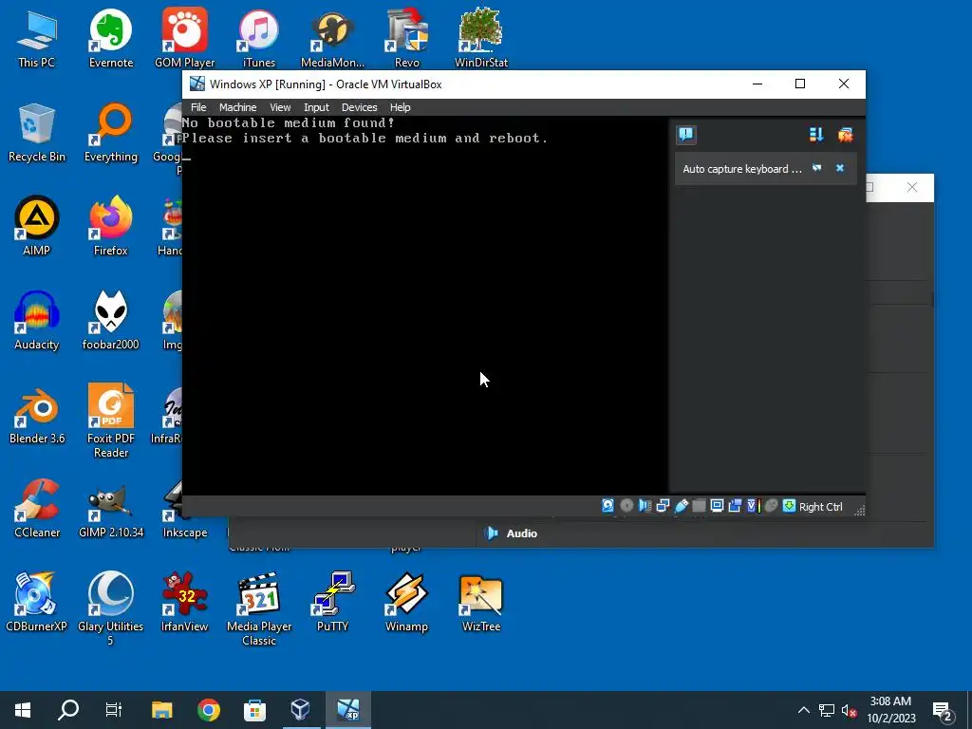Select the GOM Player desktop shortcut
This screenshot has width=972, height=729.
185,38
